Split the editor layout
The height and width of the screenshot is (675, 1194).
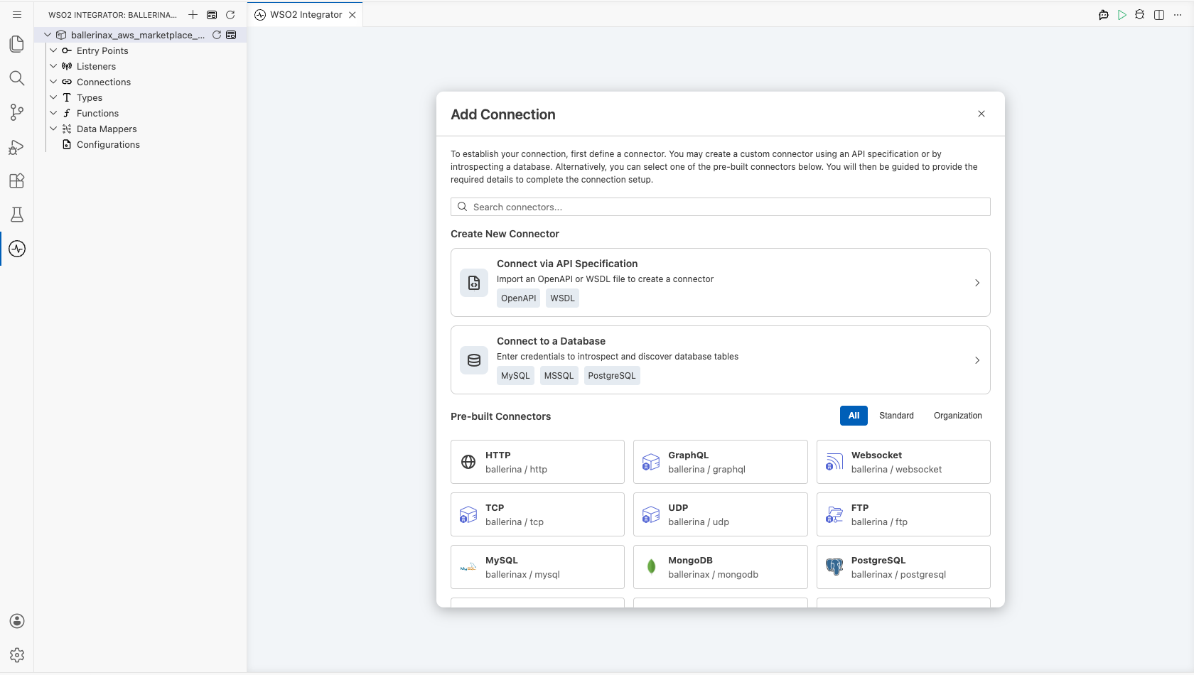tap(1159, 14)
